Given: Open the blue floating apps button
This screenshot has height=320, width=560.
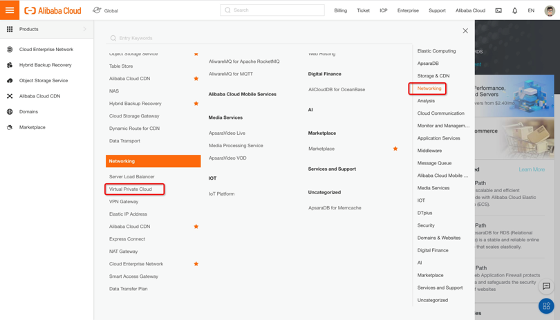Looking at the screenshot, I should [546, 305].
